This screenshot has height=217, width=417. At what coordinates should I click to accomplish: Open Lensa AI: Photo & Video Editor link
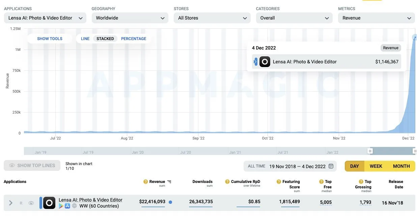click(90, 200)
